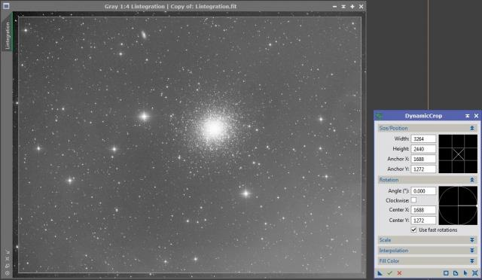Click the Center Y input field

point(423,221)
